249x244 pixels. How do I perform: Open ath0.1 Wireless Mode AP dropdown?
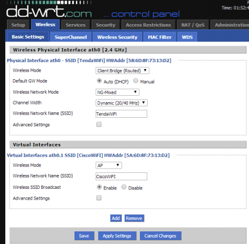pos(109,165)
